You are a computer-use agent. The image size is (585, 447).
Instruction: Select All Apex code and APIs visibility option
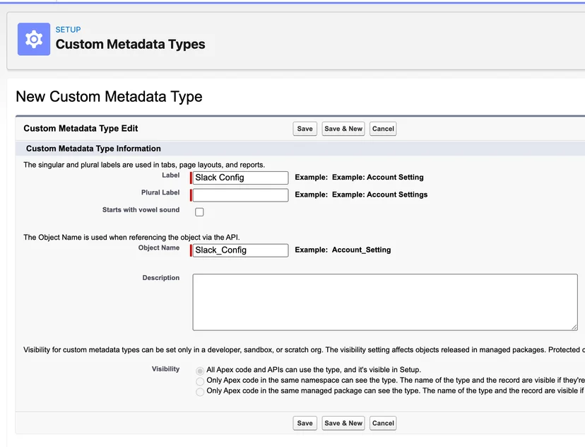coord(200,371)
